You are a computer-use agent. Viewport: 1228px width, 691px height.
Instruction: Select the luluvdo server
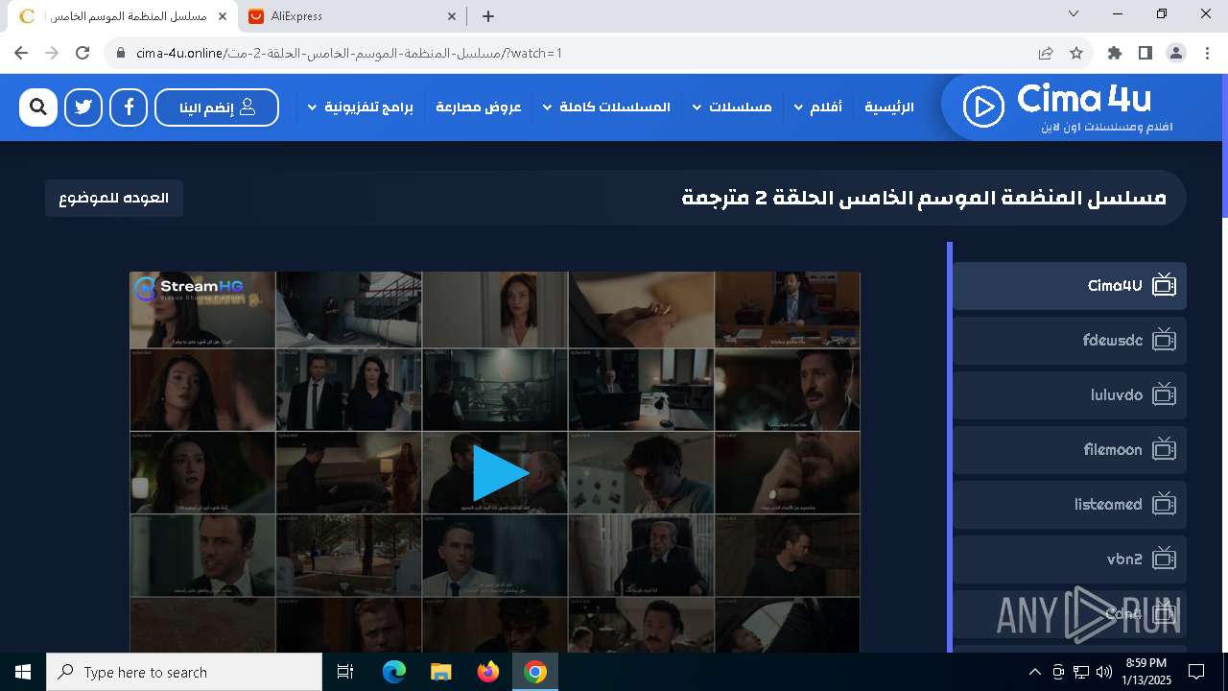pos(1070,394)
